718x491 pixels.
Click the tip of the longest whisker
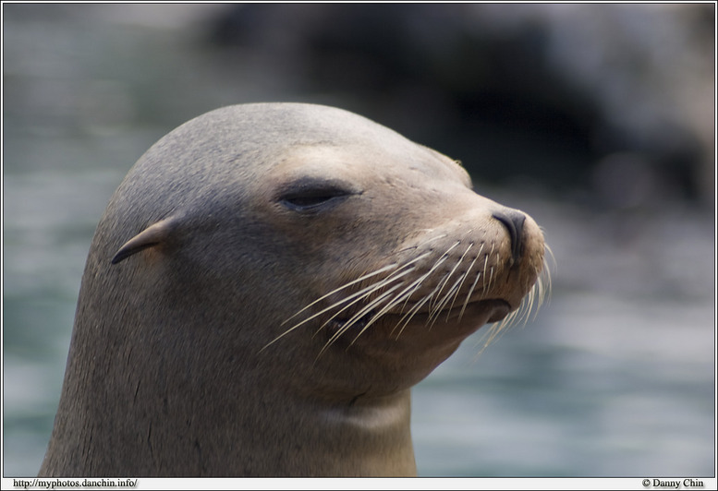pyautogui.click(x=262, y=349)
